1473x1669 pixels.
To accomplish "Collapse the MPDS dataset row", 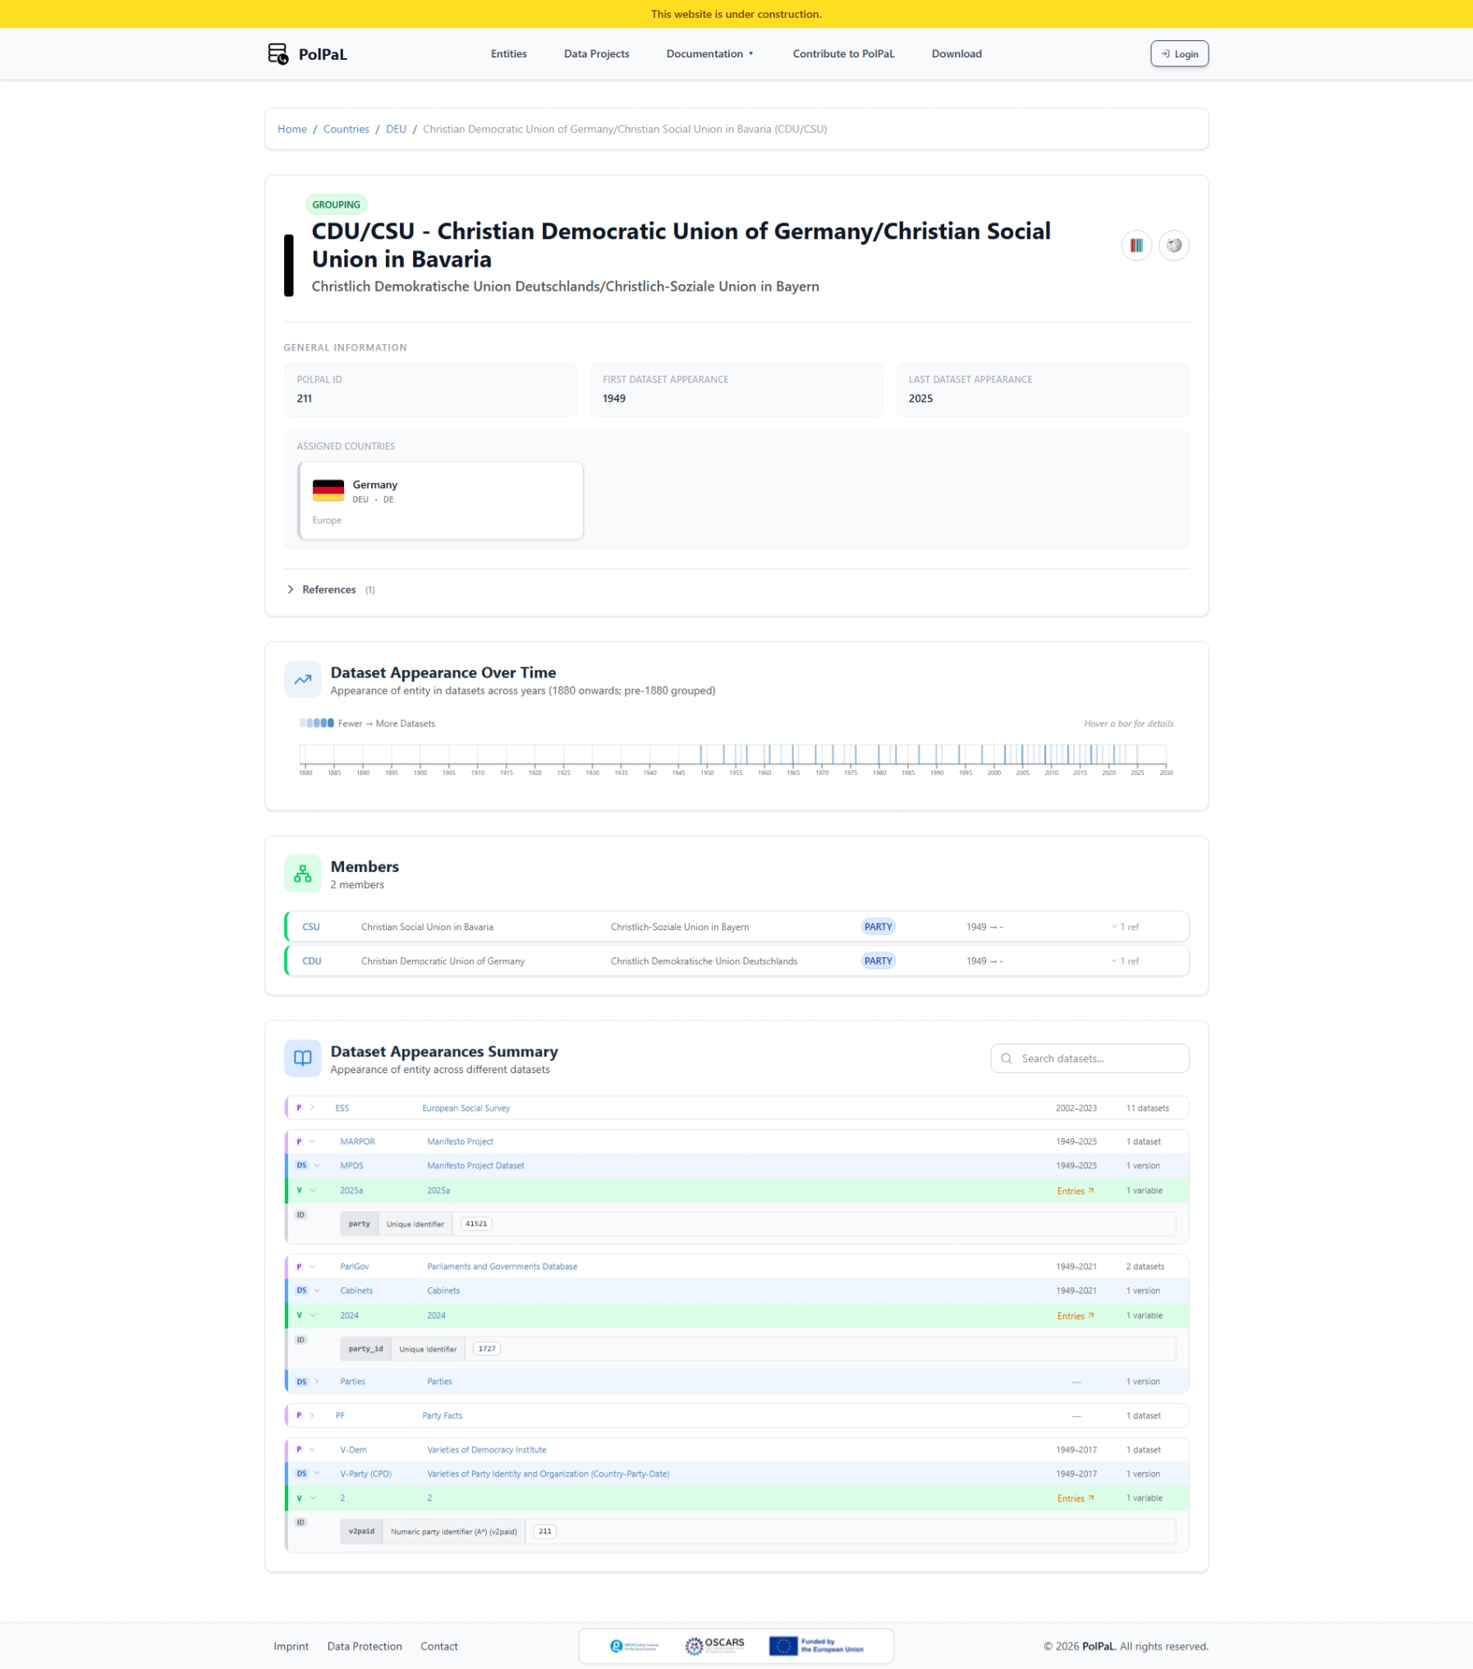I will pos(317,1166).
